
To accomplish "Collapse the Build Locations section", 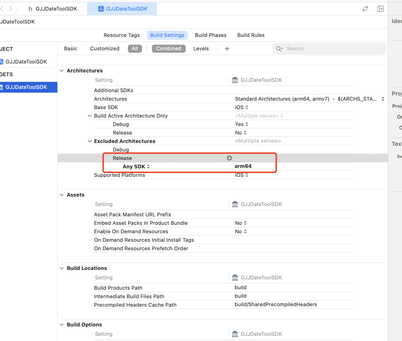I will coord(62,268).
